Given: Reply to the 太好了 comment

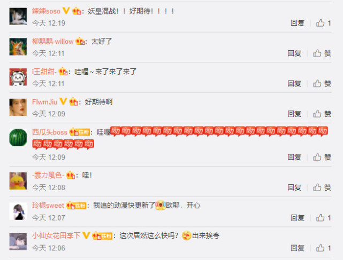Looking at the screenshot, I should (x=294, y=53).
